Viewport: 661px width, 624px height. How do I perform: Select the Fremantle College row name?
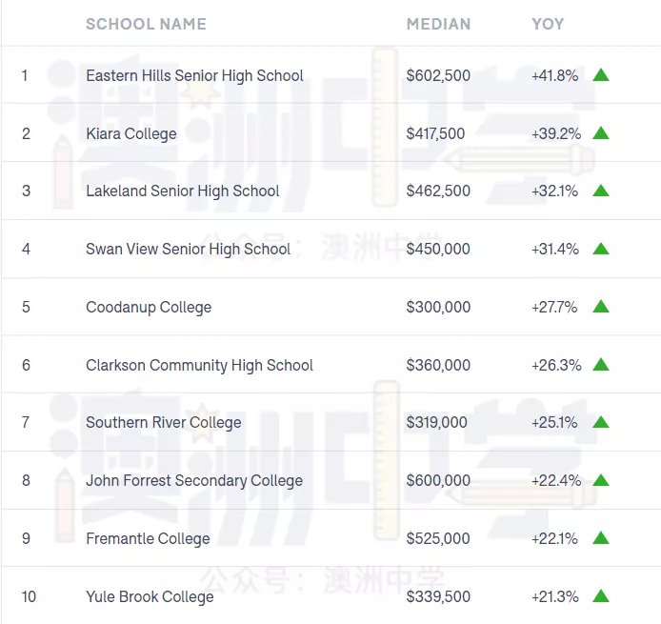pyautogui.click(x=148, y=538)
